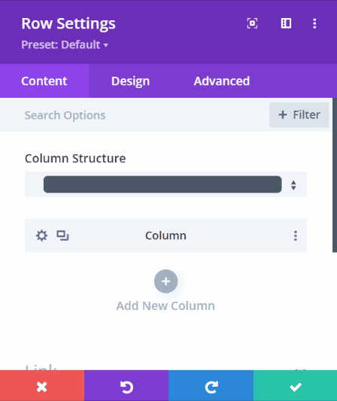
Task: Save changes with the green checkmark
Action: (x=296, y=386)
